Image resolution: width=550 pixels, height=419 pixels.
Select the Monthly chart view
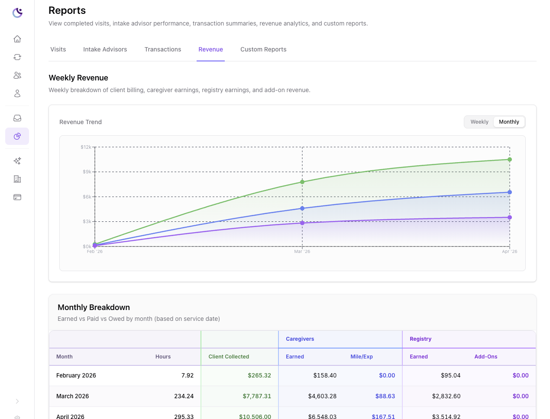click(509, 122)
